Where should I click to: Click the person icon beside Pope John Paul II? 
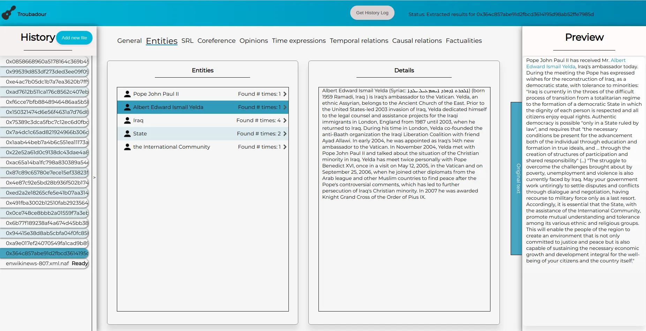coord(127,94)
